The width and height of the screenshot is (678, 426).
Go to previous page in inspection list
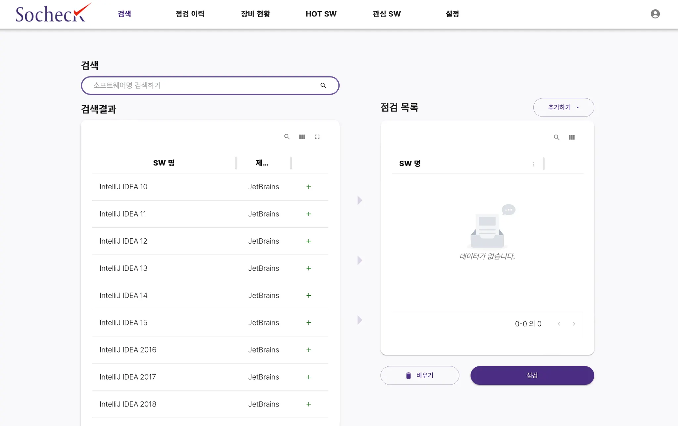559,324
